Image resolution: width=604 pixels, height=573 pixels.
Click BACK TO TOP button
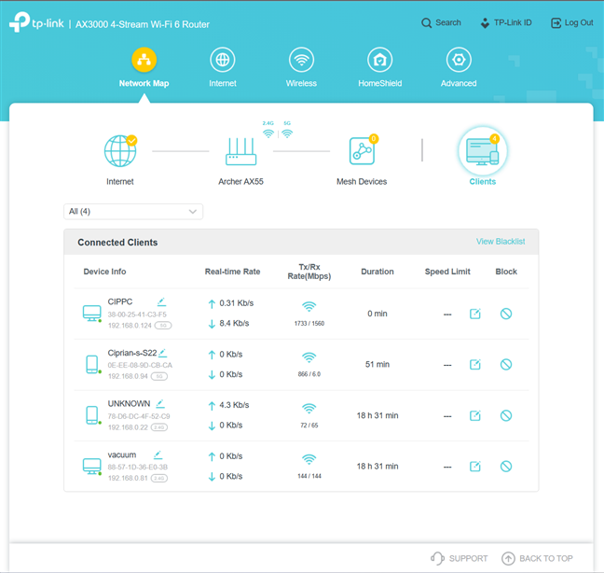tap(537, 558)
